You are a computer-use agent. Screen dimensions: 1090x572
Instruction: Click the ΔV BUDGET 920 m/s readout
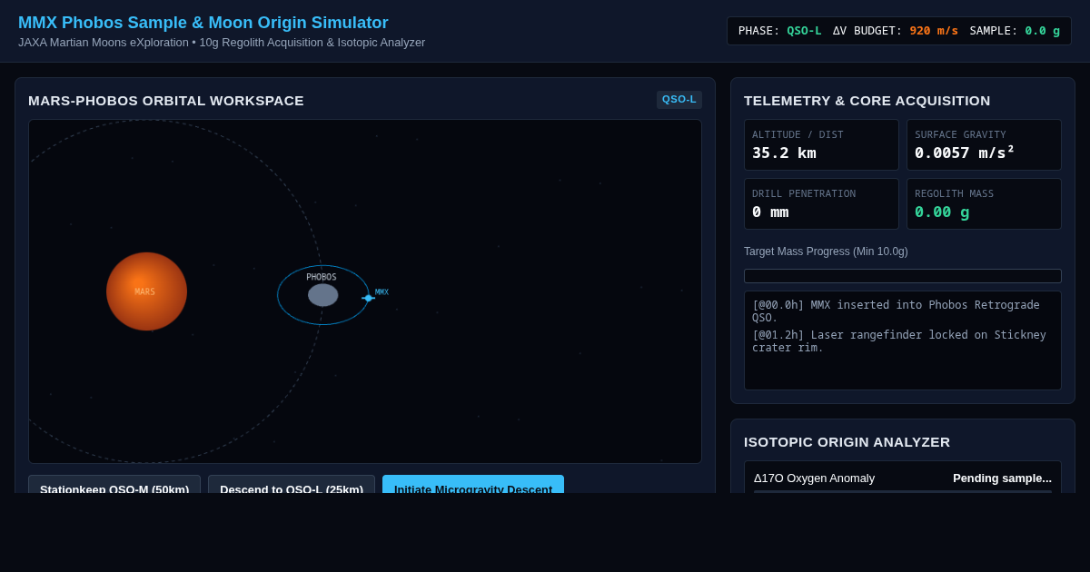(x=896, y=31)
